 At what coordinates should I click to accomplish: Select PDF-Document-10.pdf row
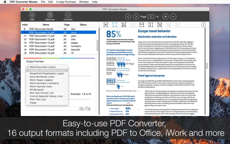[58, 32]
